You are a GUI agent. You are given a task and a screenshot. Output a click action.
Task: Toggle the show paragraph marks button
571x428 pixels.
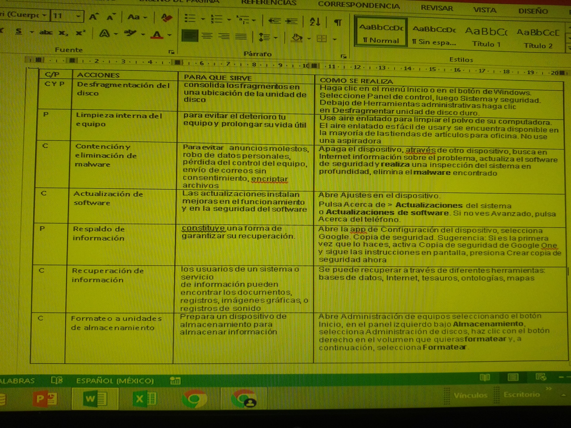tap(338, 22)
